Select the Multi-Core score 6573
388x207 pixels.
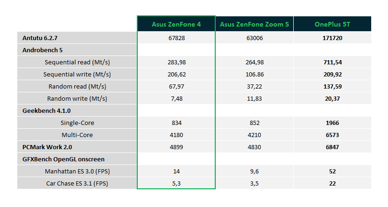(332, 135)
